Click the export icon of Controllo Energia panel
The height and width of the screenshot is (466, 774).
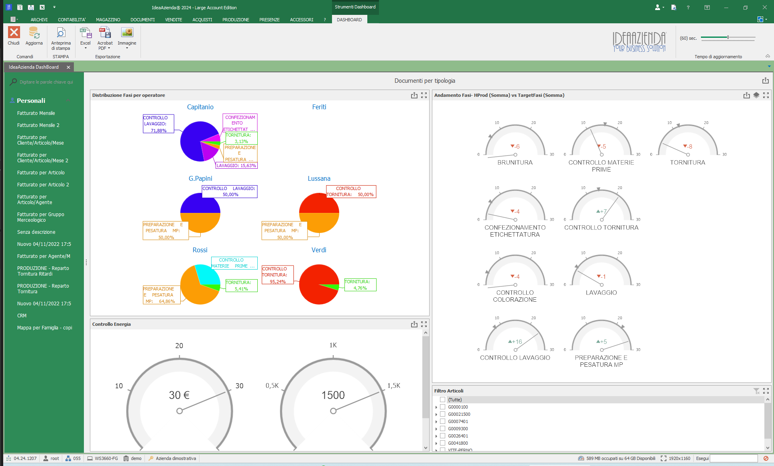point(414,324)
